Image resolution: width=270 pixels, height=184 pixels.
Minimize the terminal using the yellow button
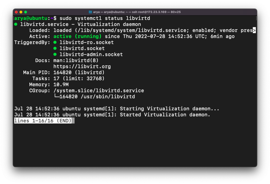[21, 12]
